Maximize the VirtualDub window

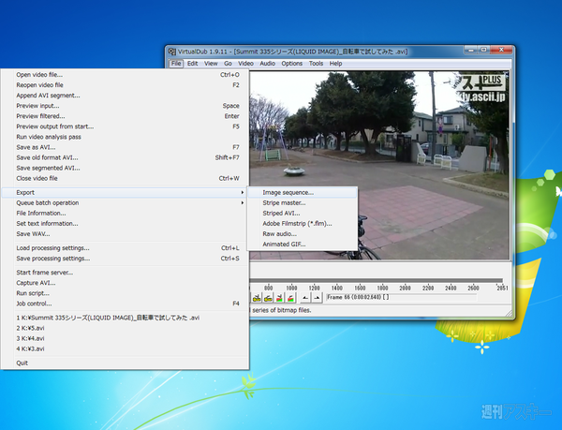[x=484, y=50]
